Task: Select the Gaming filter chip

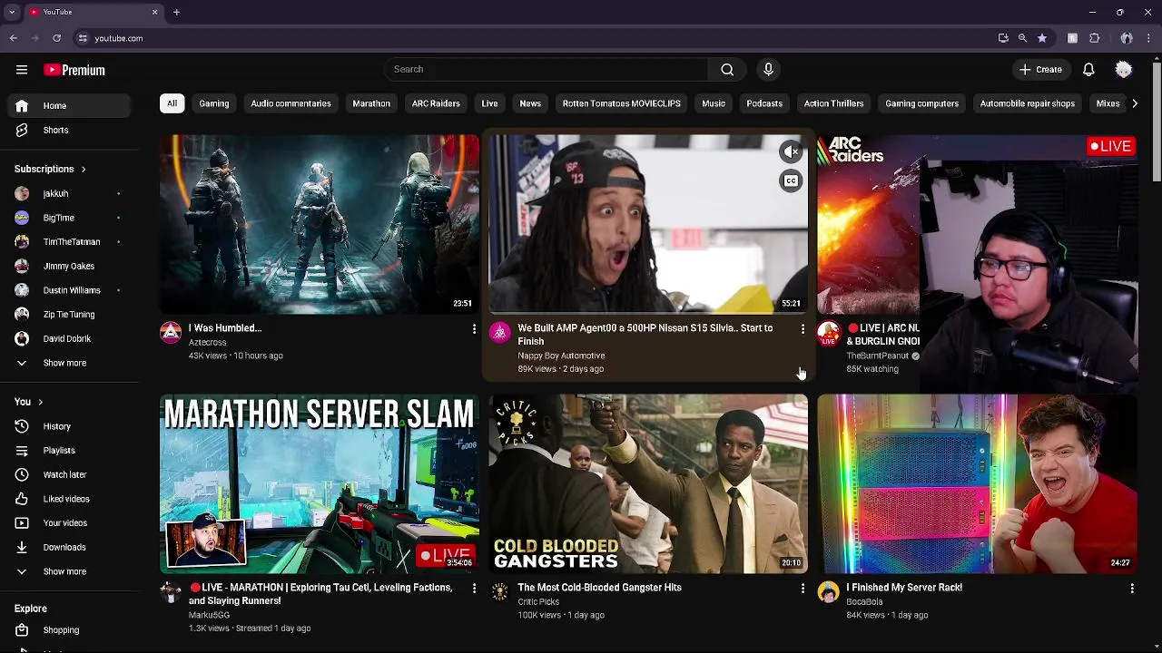Action: click(x=214, y=103)
